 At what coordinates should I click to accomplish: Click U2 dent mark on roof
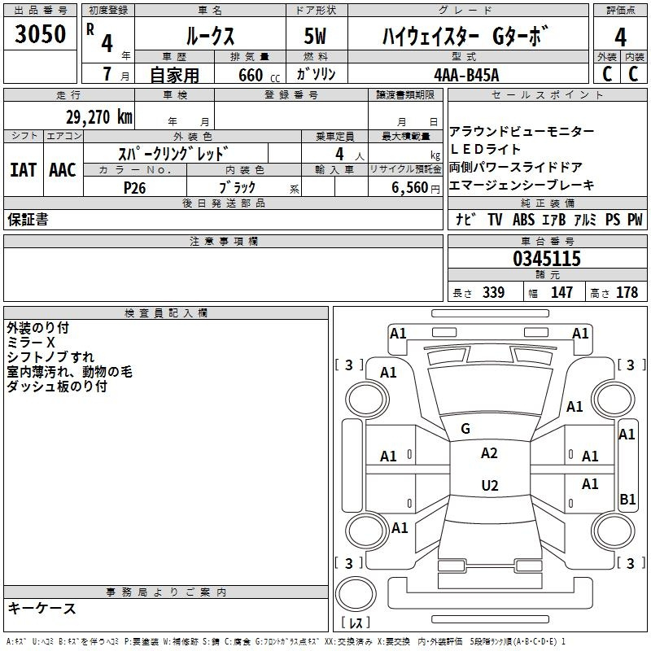[x=490, y=485]
